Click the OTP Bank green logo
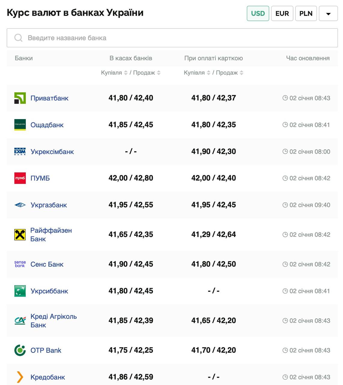The width and height of the screenshot is (343, 385). [x=20, y=350]
